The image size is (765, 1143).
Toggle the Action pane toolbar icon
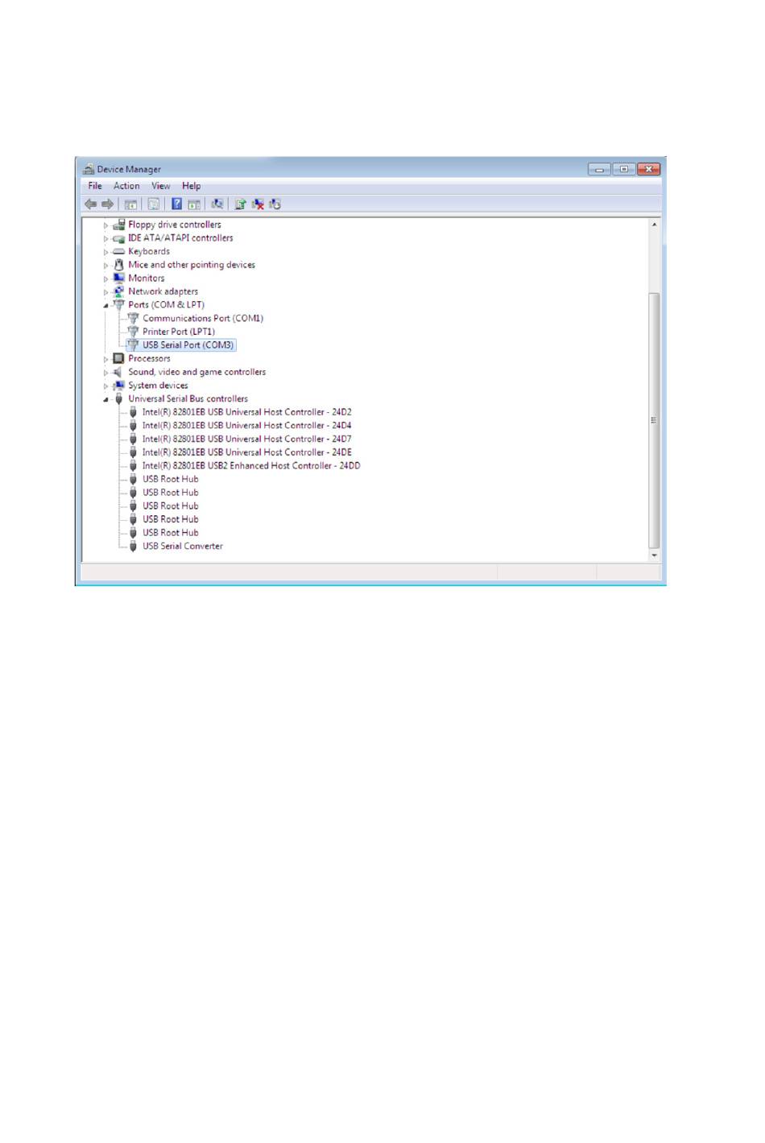[194, 204]
